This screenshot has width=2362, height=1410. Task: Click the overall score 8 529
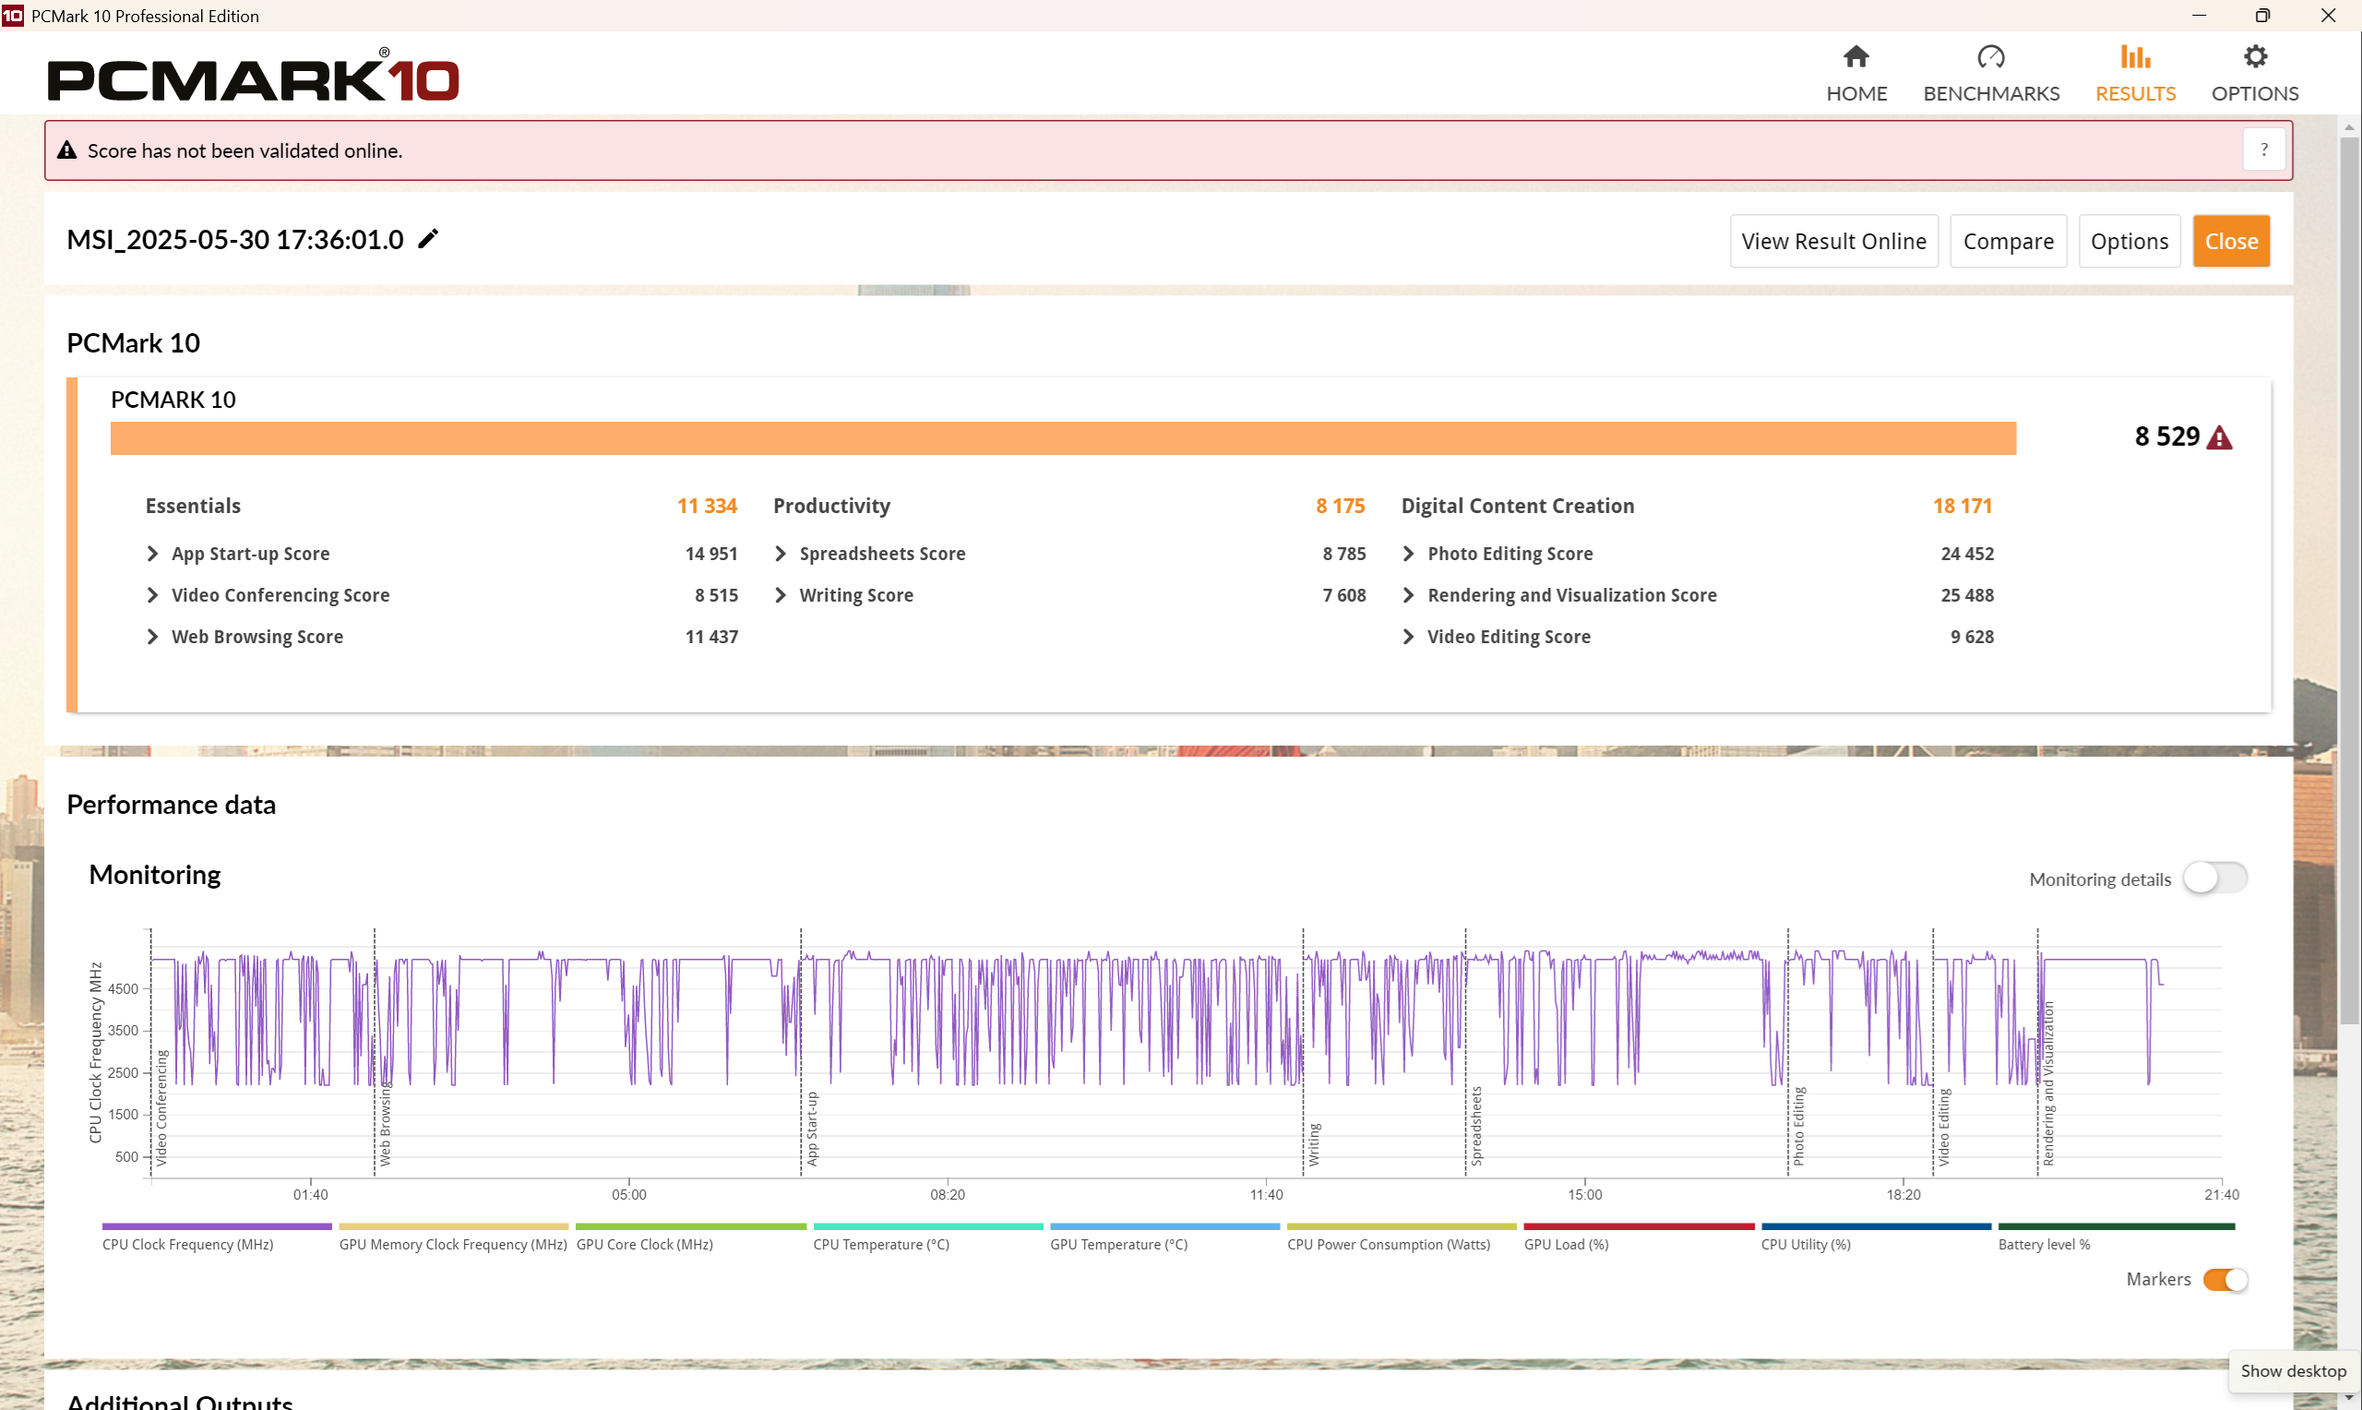[2166, 436]
